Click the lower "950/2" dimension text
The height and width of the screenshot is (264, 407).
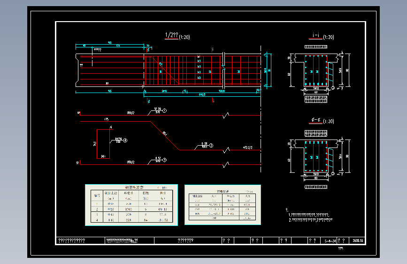[x=131, y=162]
